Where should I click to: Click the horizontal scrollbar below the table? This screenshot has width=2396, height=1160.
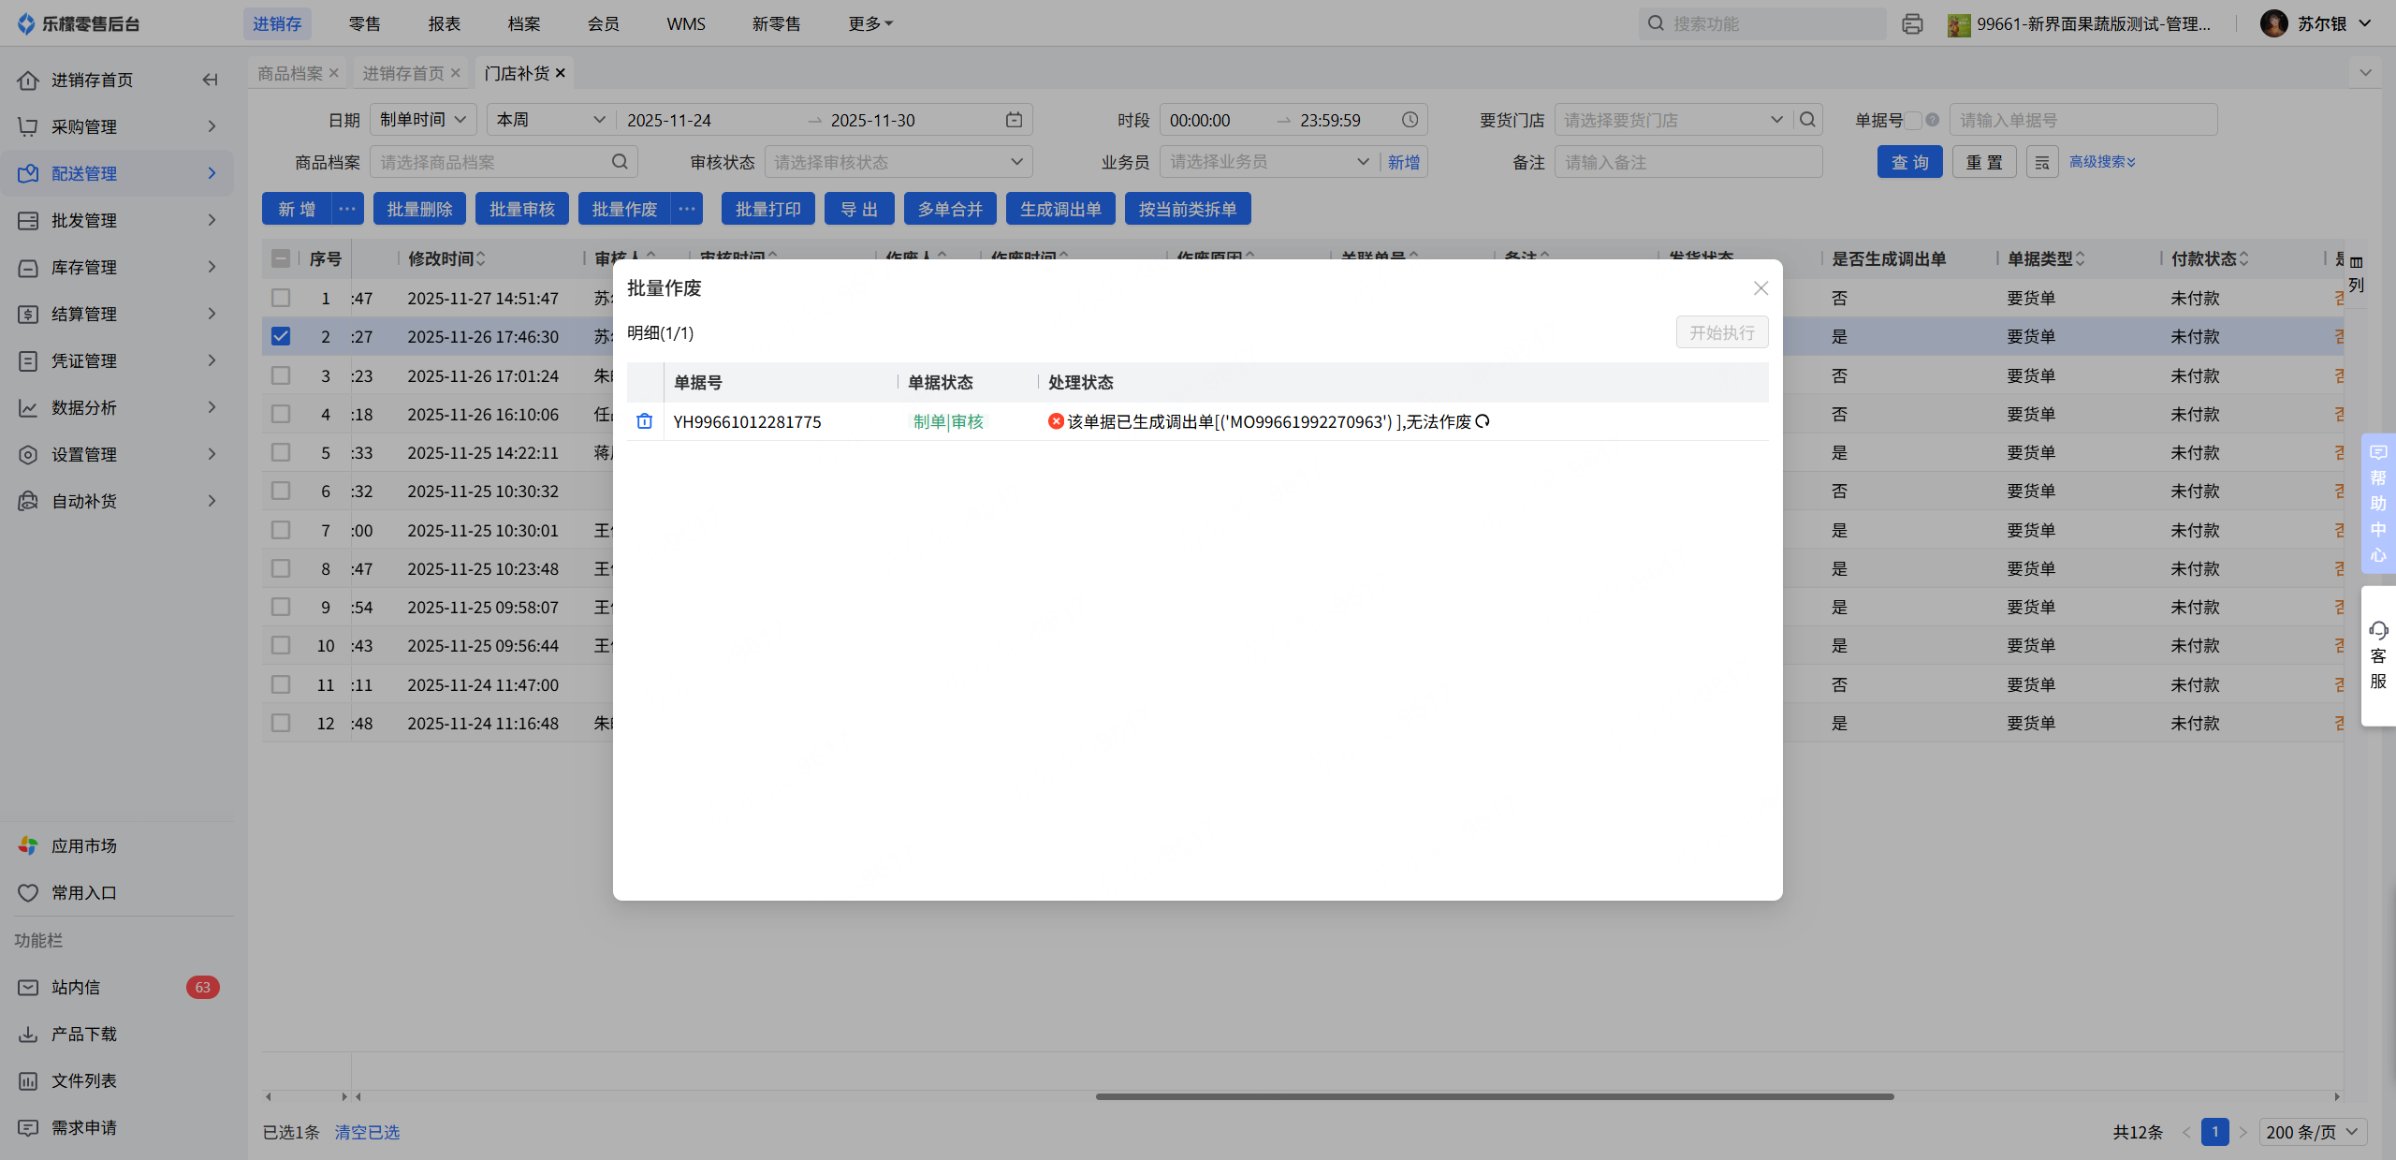1494,1096
